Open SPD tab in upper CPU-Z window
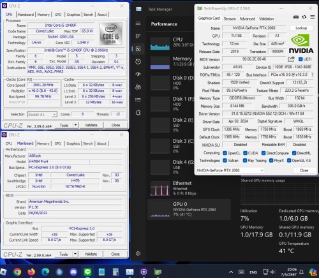Image resolution: width=319 pixels, height=278 pixels. tap(58, 15)
